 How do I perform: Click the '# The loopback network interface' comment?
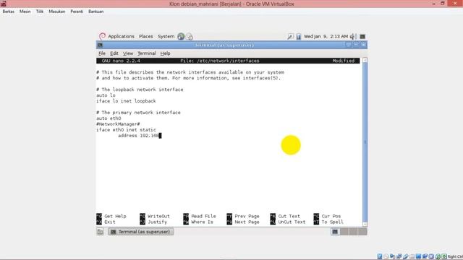[140, 90]
